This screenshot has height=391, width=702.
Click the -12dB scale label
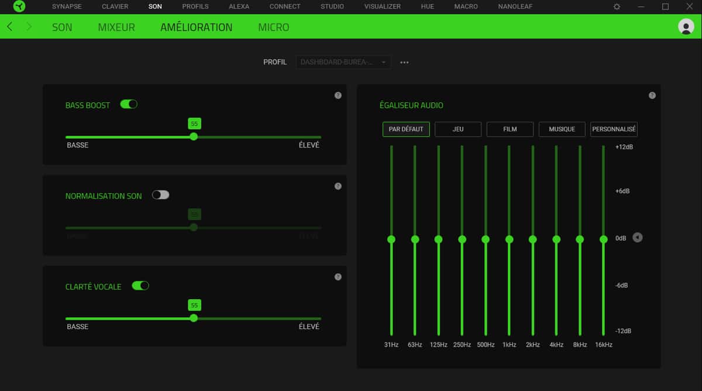click(x=623, y=331)
